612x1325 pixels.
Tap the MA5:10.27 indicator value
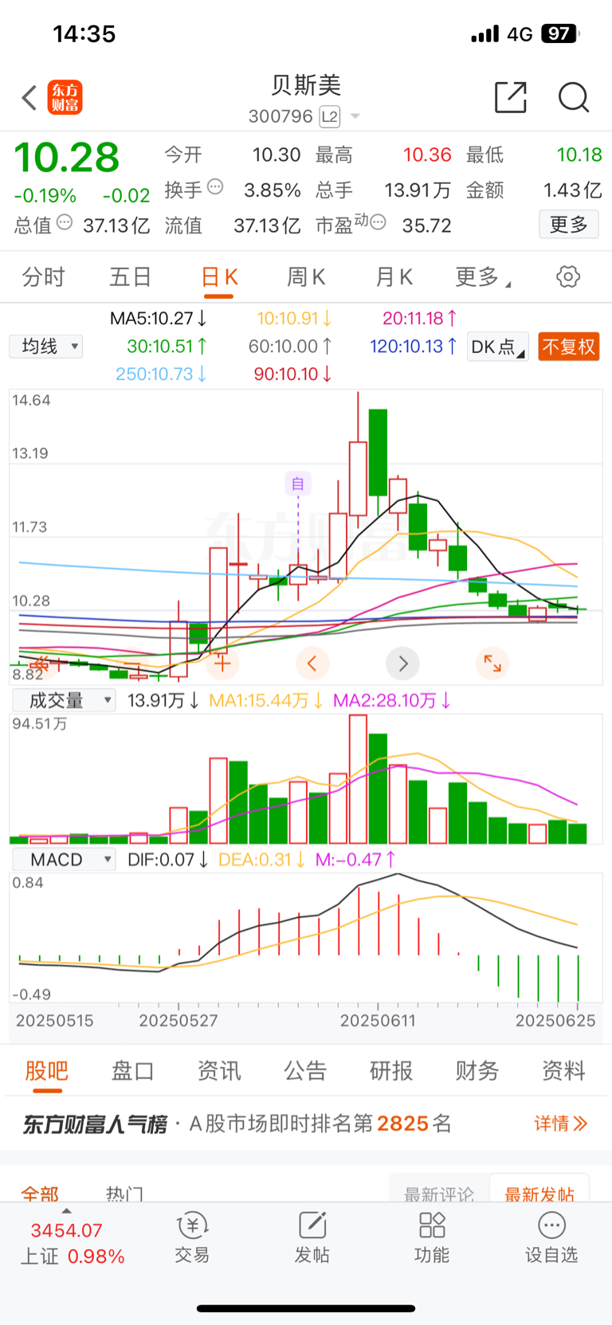click(159, 319)
